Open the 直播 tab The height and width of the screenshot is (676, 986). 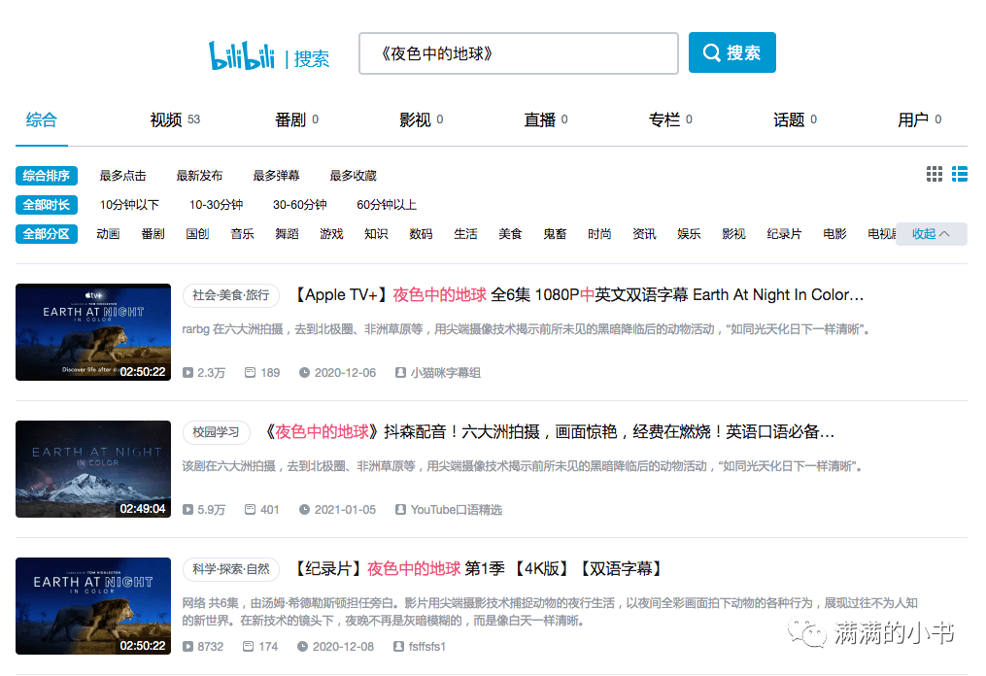(x=546, y=119)
